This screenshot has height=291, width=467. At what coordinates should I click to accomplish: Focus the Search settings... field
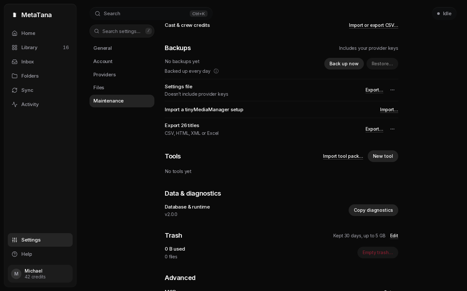[122, 31]
